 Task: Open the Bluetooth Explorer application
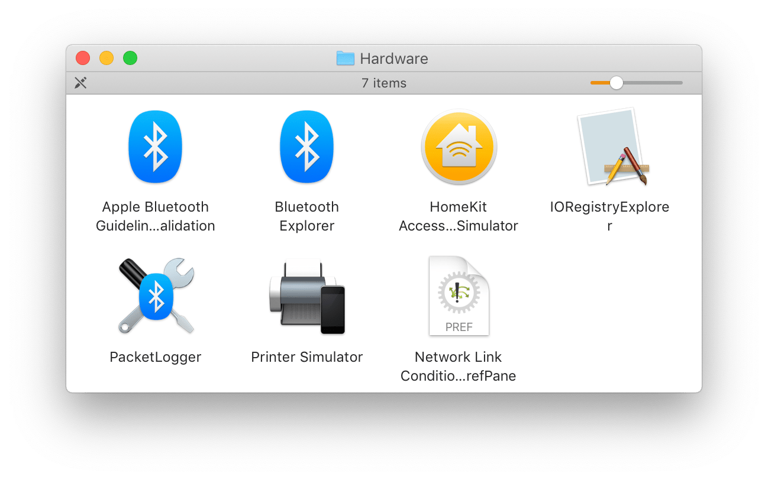306,147
